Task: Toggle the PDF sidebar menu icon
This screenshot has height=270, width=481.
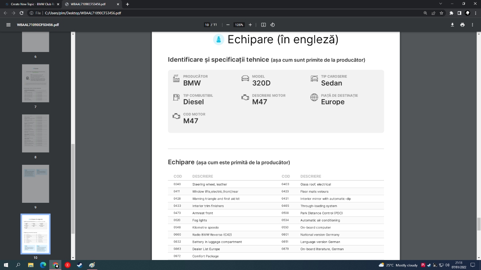Action: click(8, 25)
